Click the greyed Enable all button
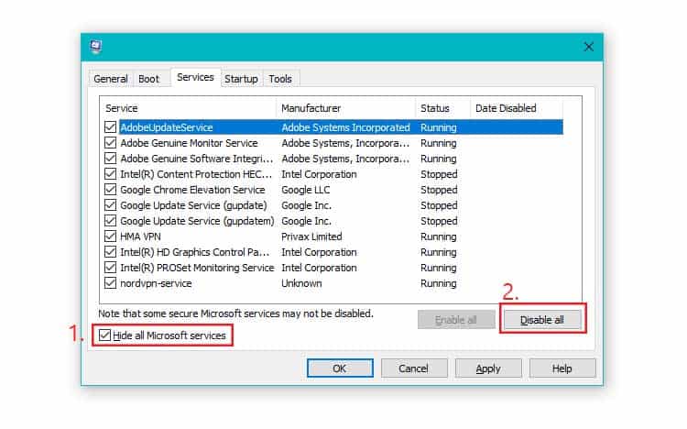This screenshot has width=687, height=429. tap(455, 320)
